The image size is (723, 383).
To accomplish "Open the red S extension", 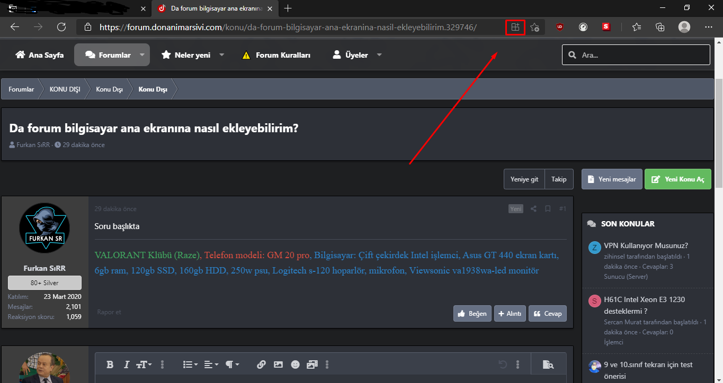I will 606,27.
